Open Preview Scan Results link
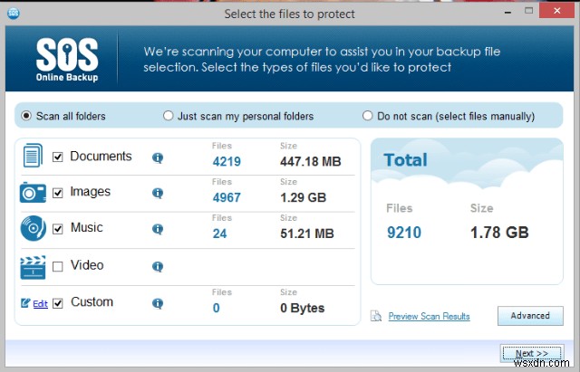 tap(429, 317)
